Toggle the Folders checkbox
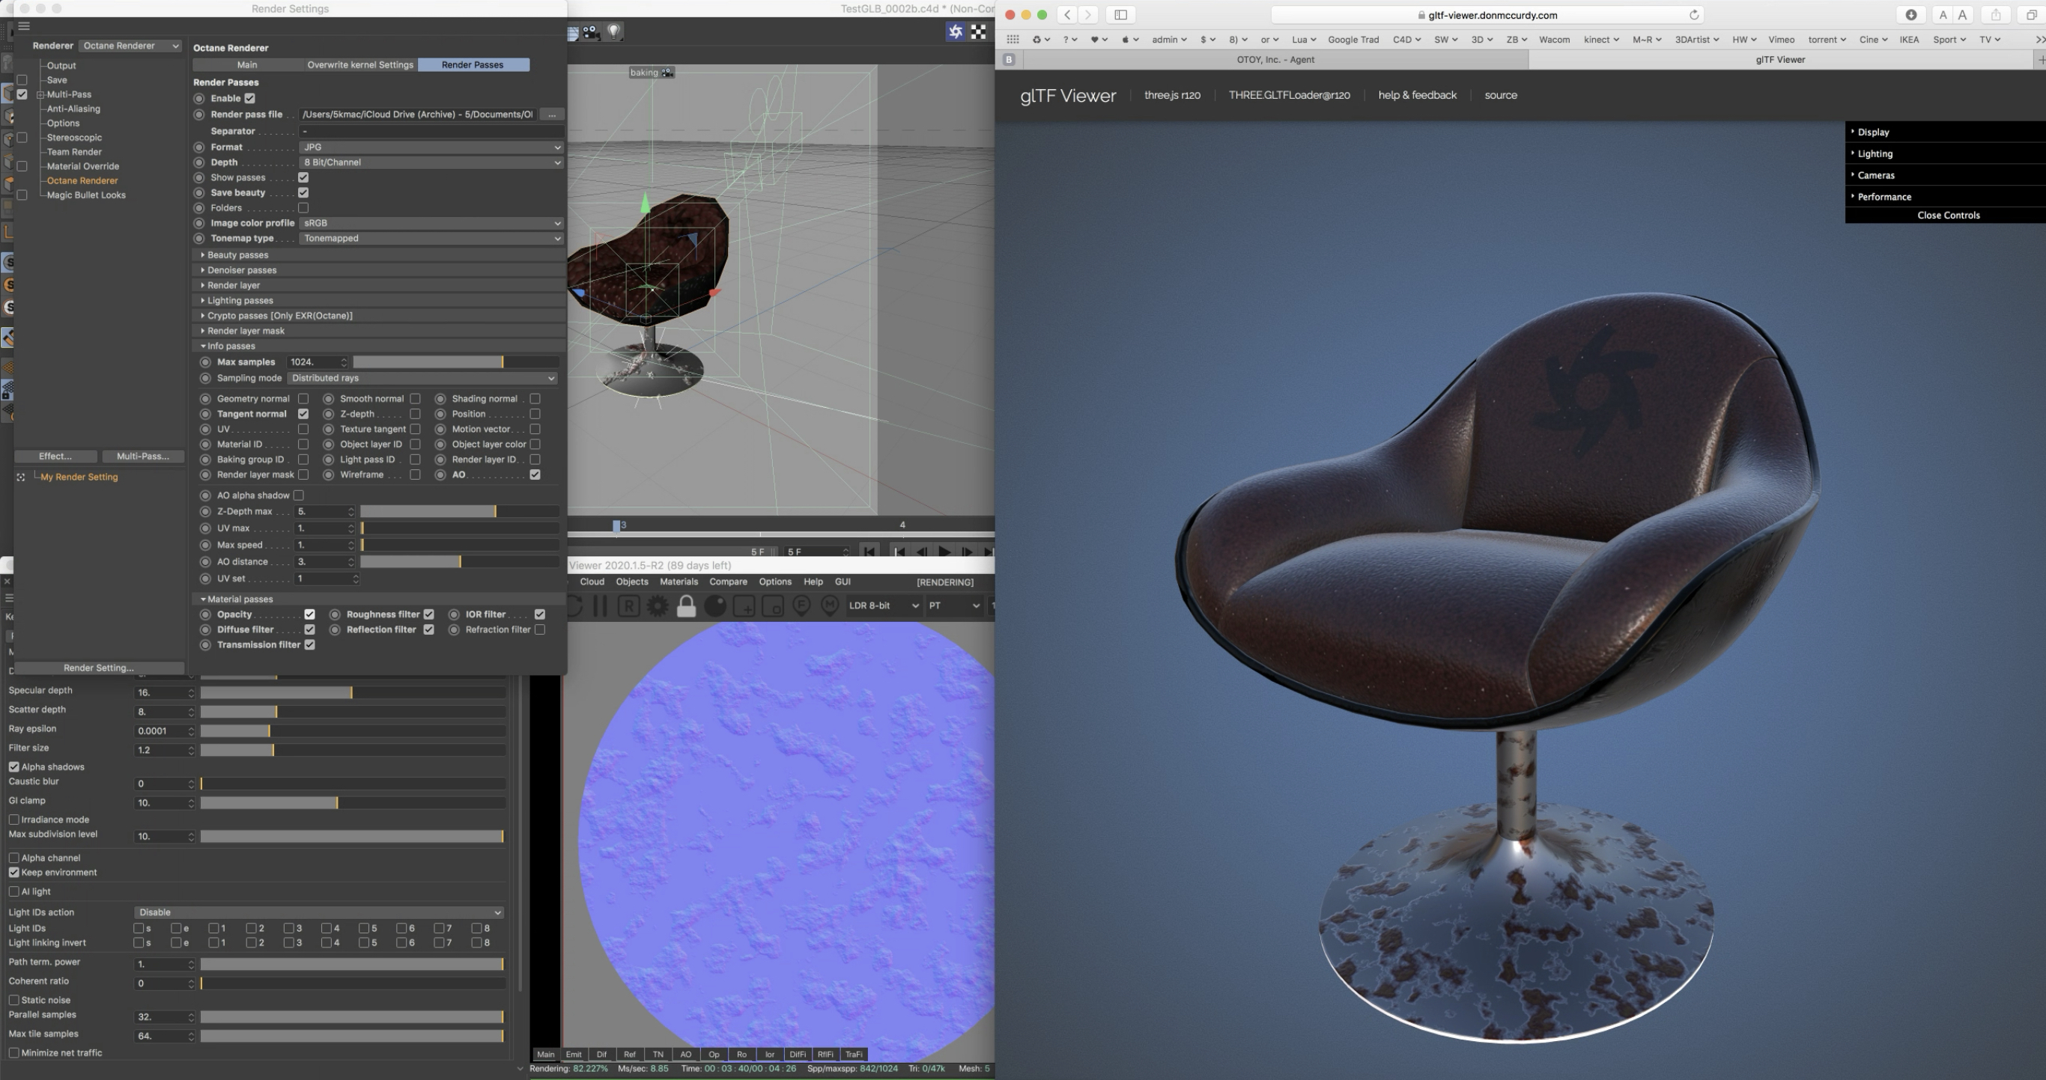This screenshot has width=2046, height=1080. tap(303, 208)
